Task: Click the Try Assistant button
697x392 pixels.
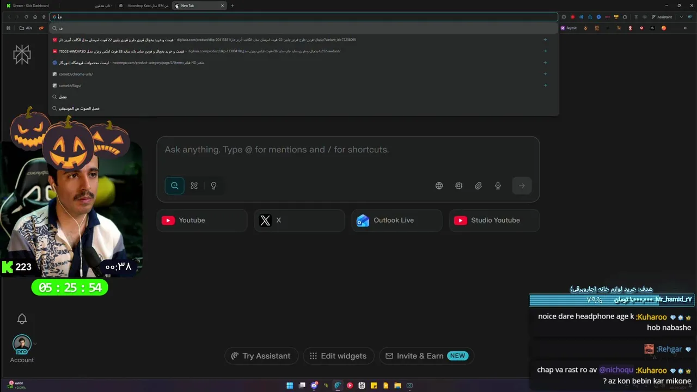Action: pos(261,356)
